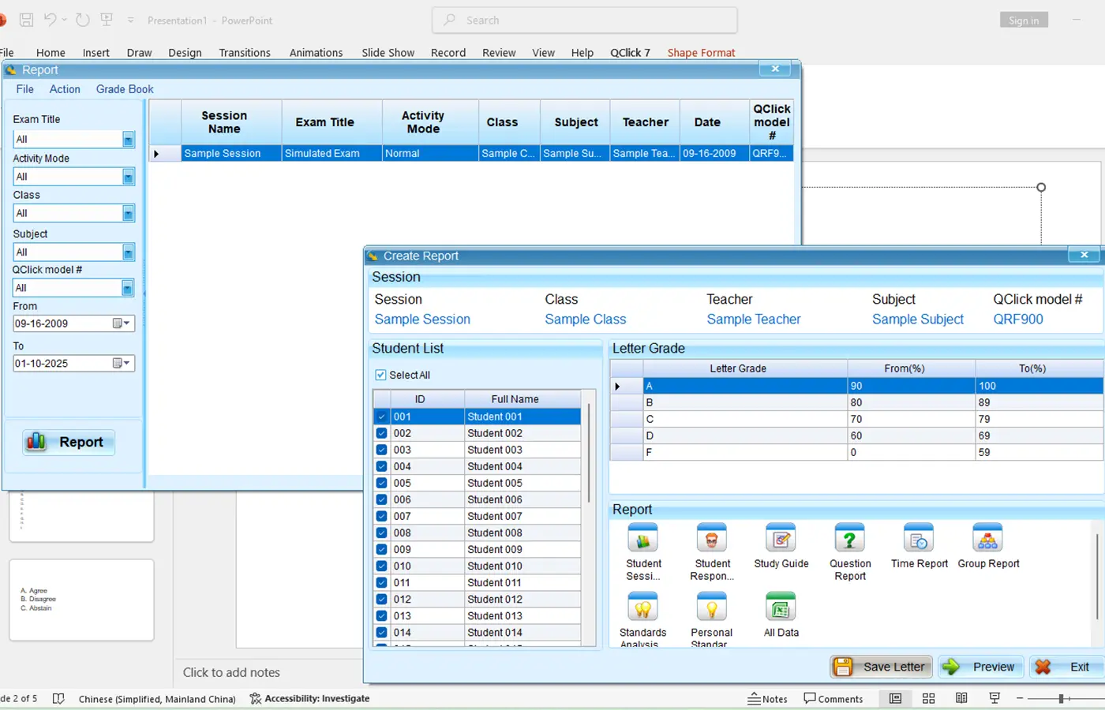Open Comments pane from status bar
This screenshot has width=1105, height=710.
pos(833,698)
